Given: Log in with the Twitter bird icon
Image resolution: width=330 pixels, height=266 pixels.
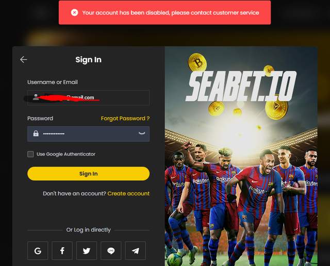Looking at the screenshot, I should (x=87, y=251).
